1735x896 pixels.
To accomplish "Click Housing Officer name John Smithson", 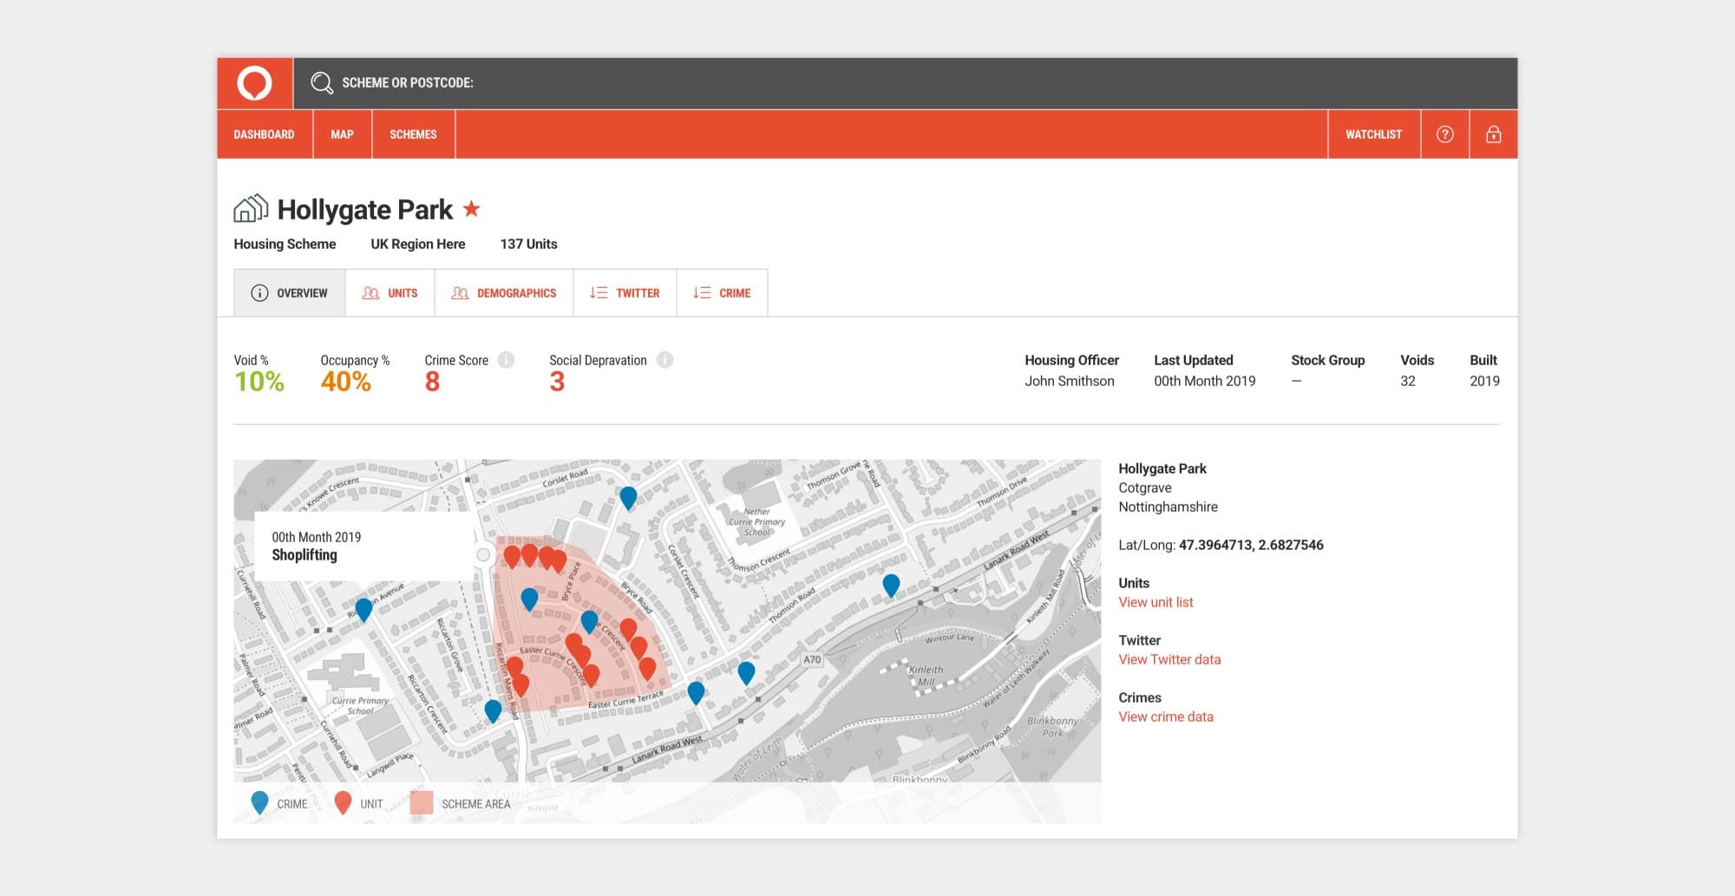I will pos(1070,381).
